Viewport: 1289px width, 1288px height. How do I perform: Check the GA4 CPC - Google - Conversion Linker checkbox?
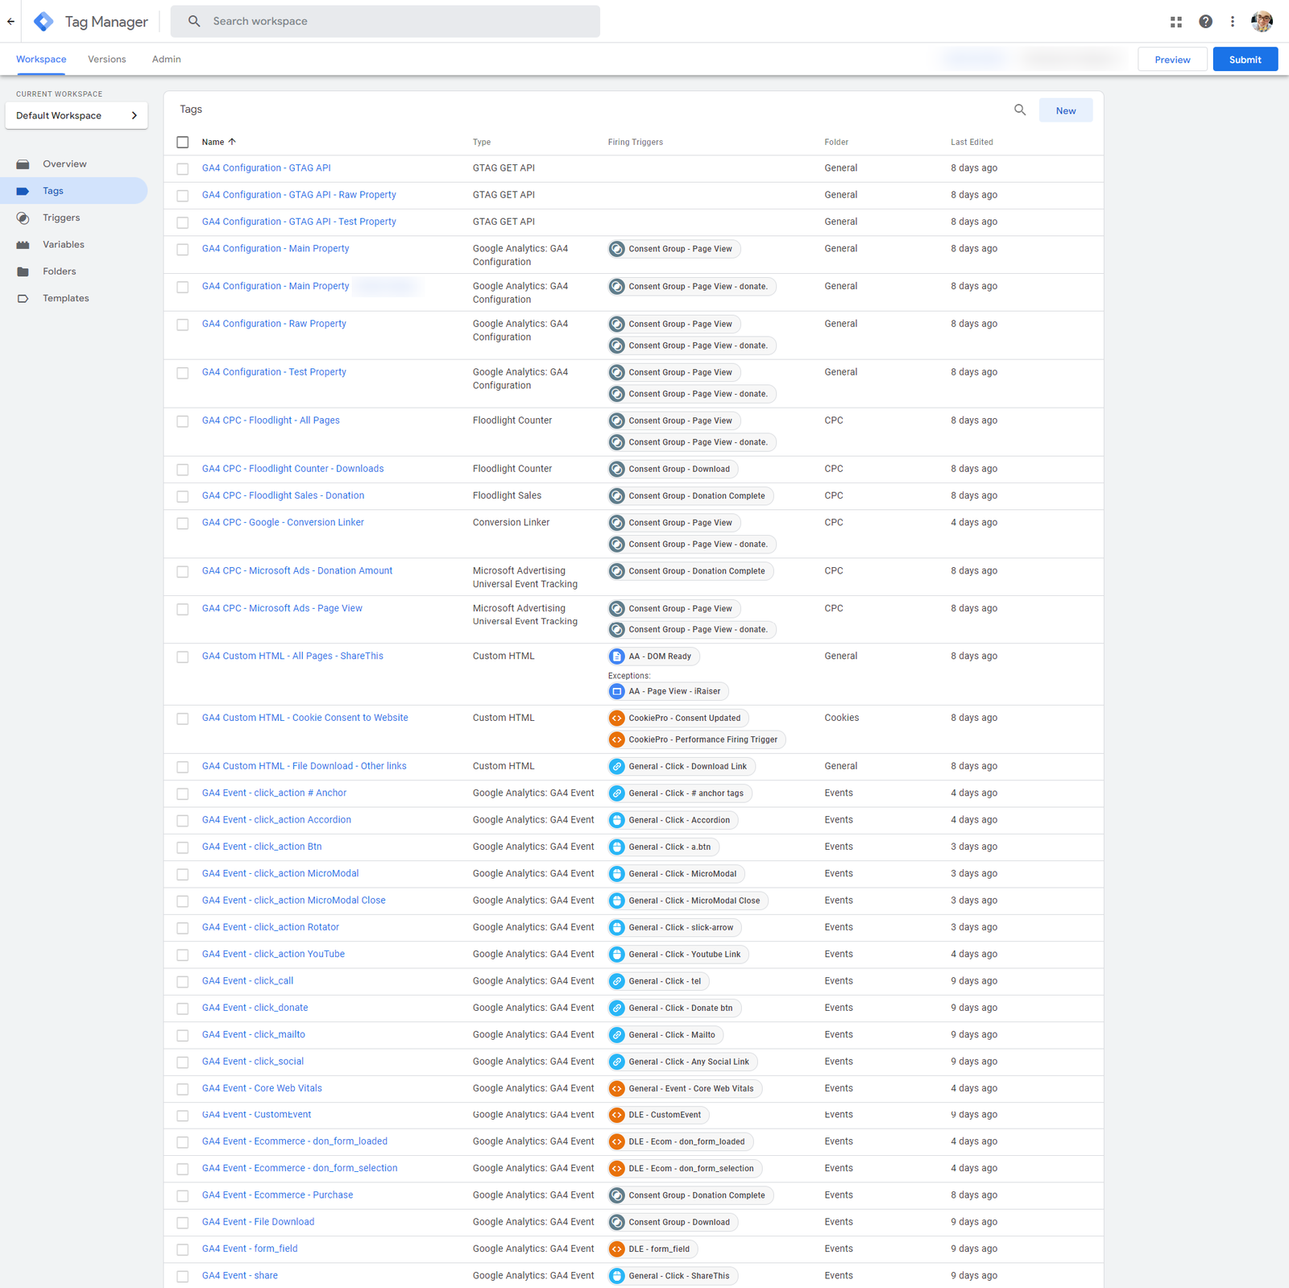pyautogui.click(x=183, y=524)
